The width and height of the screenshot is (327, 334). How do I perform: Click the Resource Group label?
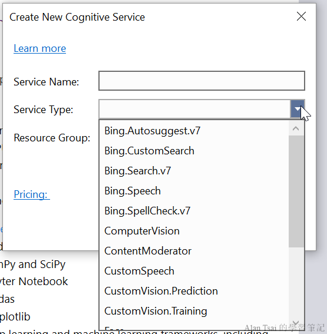click(x=52, y=138)
